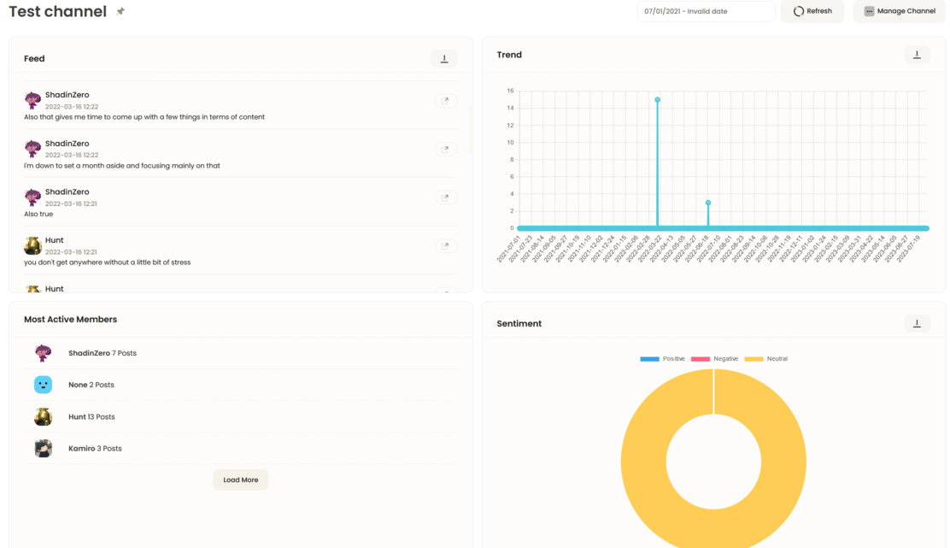950x548 pixels.
Task: Click Load More under active members
Action: click(x=240, y=480)
